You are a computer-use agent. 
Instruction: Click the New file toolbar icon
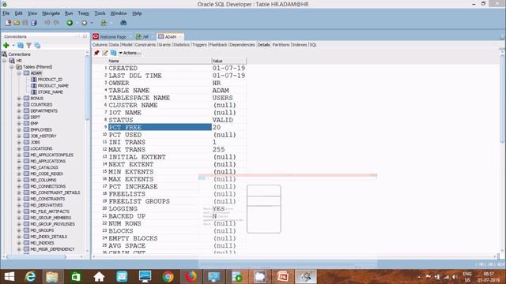coord(8,23)
